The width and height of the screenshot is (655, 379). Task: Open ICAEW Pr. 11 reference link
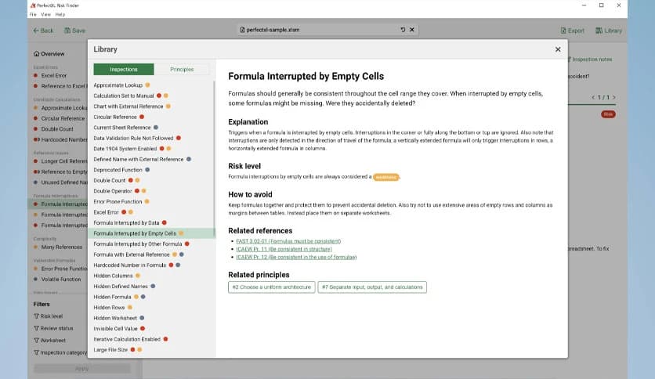(x=284, y=249)
